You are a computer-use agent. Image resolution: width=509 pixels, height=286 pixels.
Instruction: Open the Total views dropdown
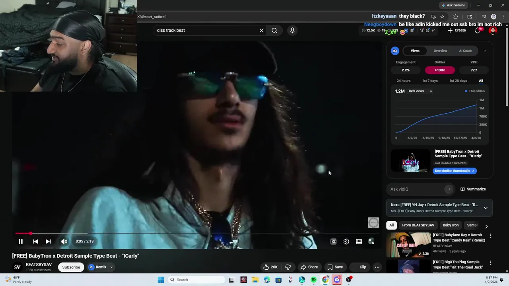coord(420,91)
